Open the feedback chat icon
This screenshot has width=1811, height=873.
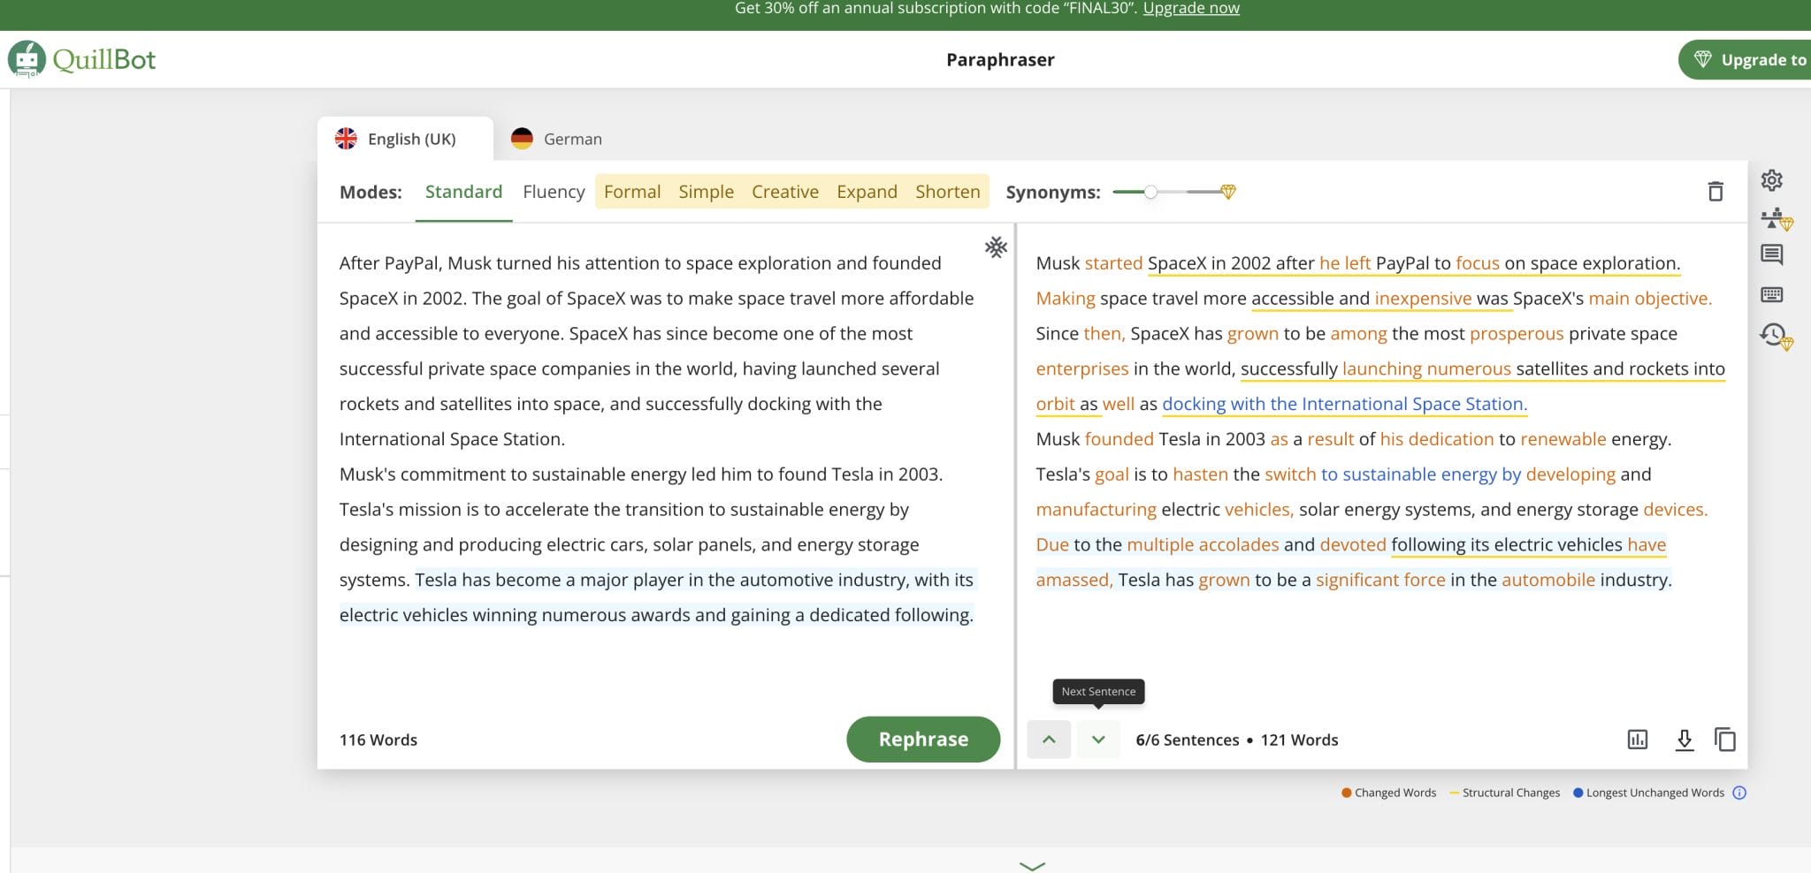point(1771,255)
